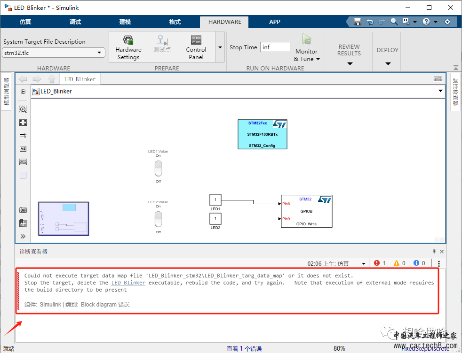Viewport: 462px width, 353px height.
Task: Click the Stop Time input field
Action: 275,47
